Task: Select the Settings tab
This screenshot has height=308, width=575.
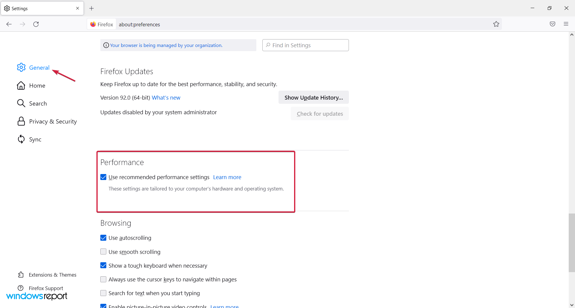Action: tap(42, 8)
